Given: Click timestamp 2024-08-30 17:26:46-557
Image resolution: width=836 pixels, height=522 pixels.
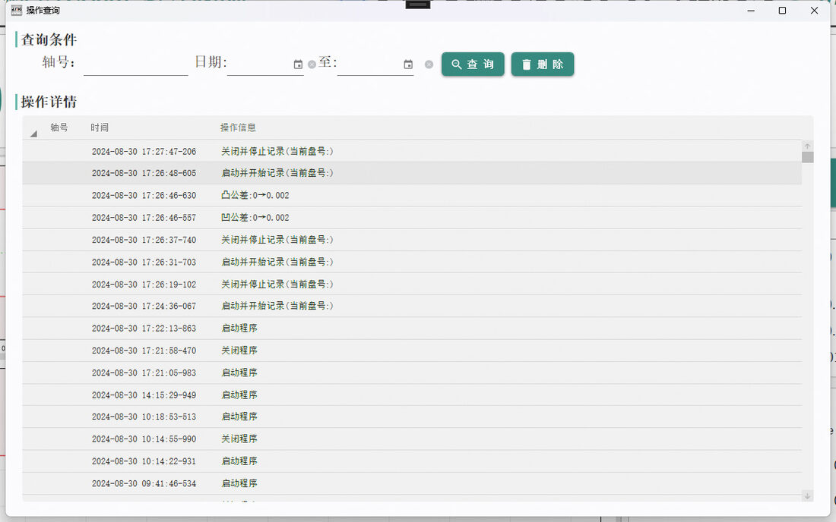Looking at the screenshot, I should click(x=144, y=218).
